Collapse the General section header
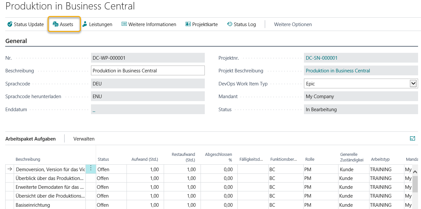 tap(16, 41)
